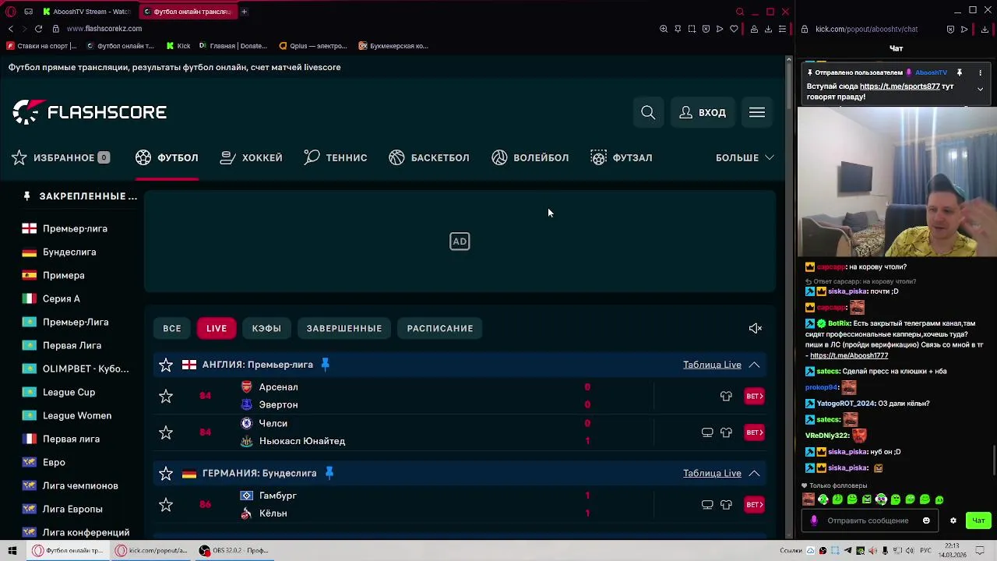Switch to ВСЕ matches filter

172,328
